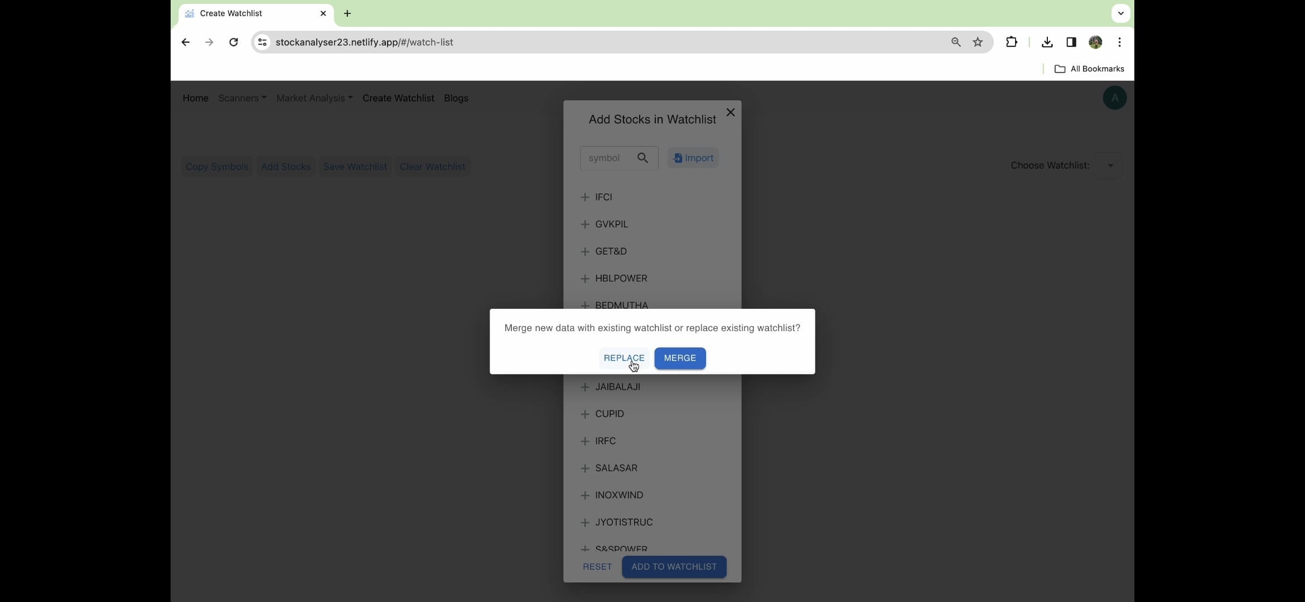Click ADD TO WATCHLIST button

[x=674, y=567]
